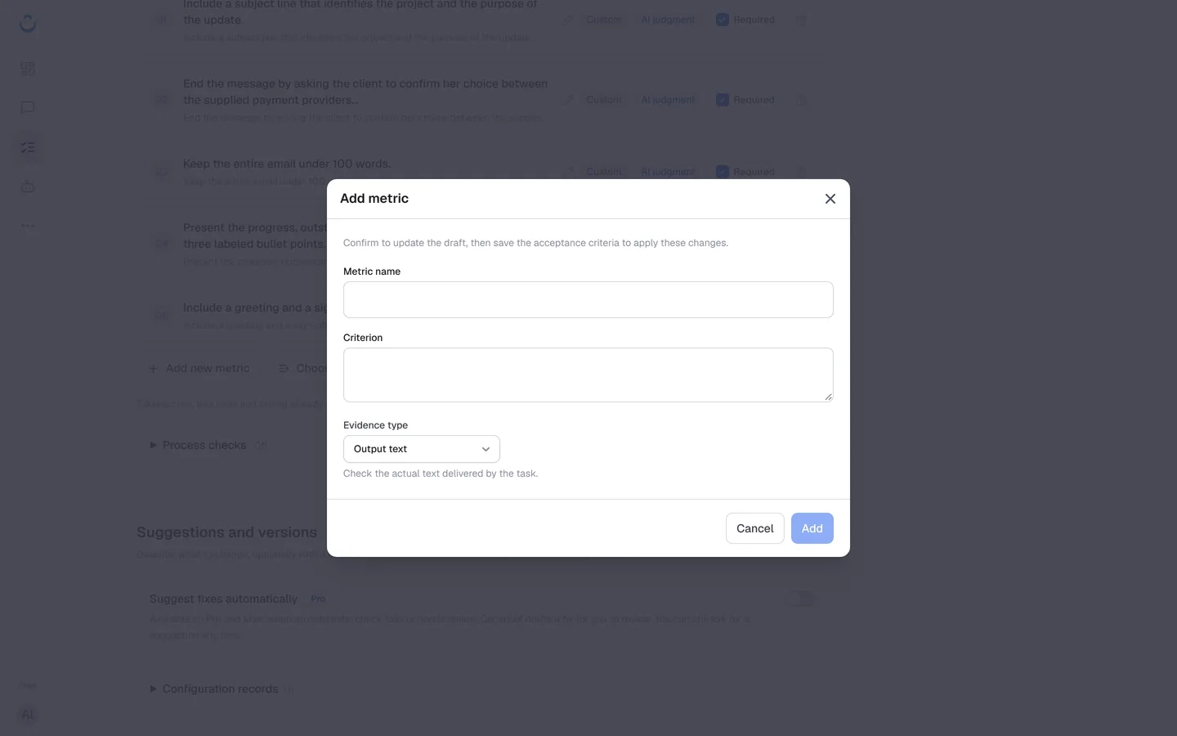Viewport: 1177px width, 736px height.
Task: Cancel the Add metric dialog
Action: coord(754,528)
